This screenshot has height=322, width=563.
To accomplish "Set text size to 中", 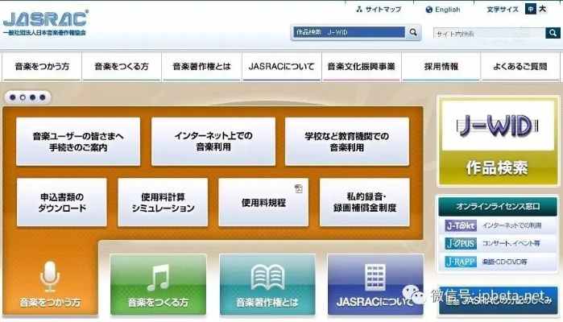I will (530, 9).
